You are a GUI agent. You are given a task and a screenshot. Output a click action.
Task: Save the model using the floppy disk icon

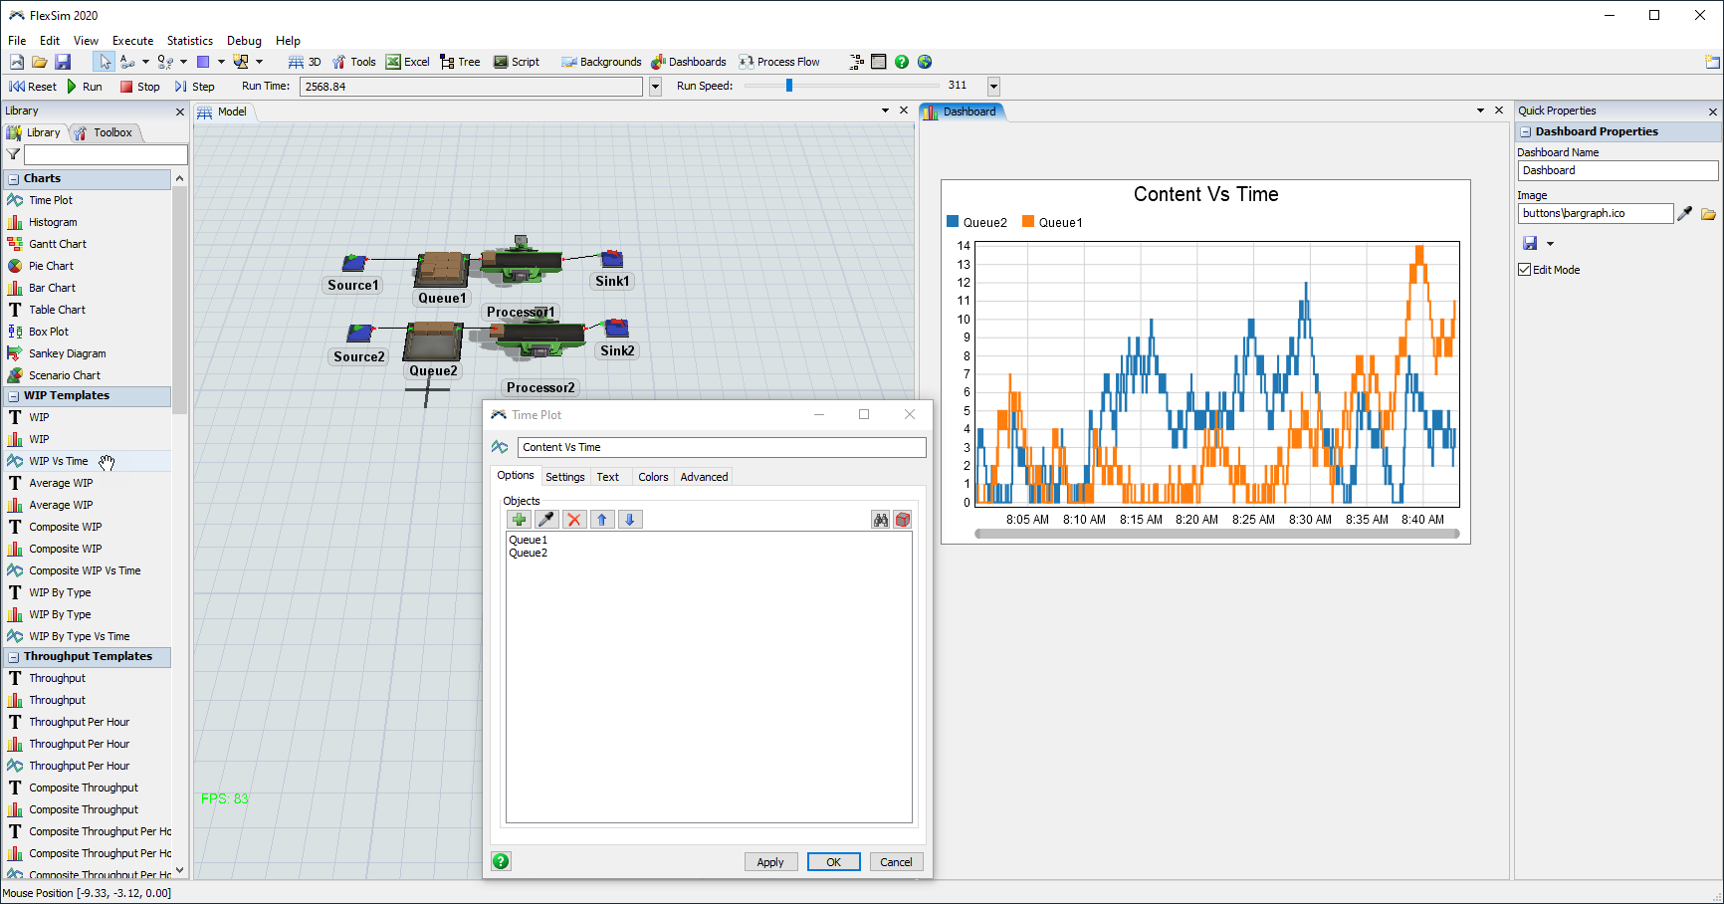tap(63, 62)
